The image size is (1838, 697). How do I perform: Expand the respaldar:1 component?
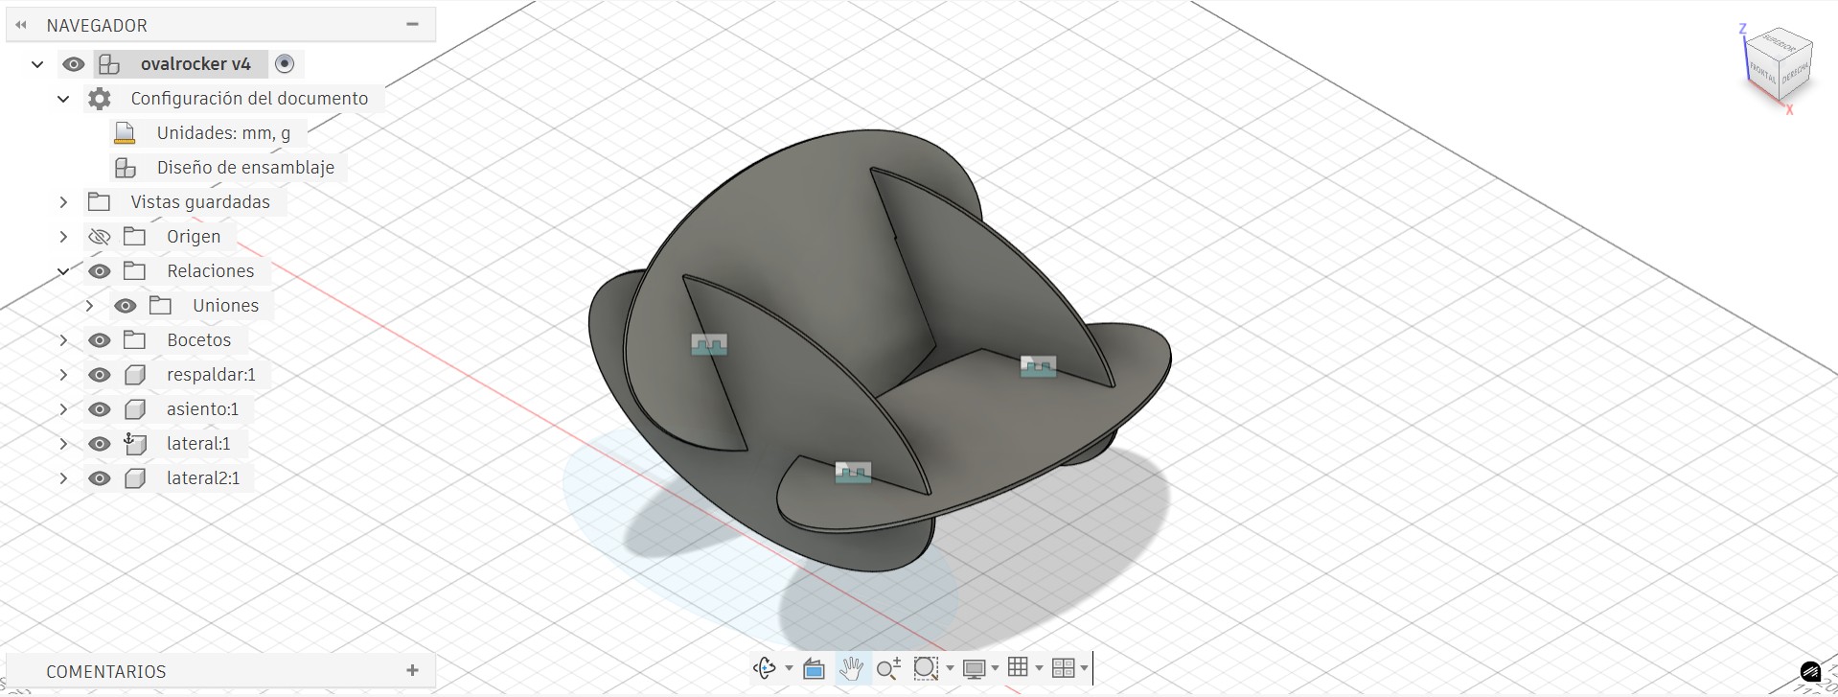pos(63,375)
